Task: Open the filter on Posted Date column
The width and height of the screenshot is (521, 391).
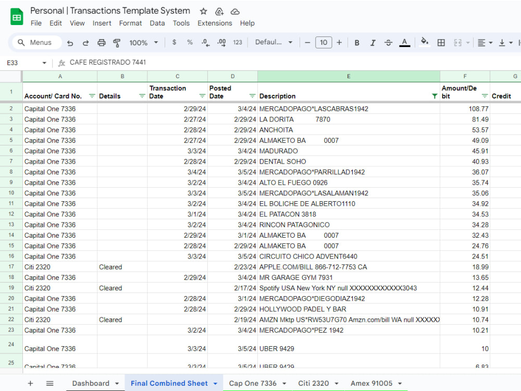Action: tap(252, 96)
